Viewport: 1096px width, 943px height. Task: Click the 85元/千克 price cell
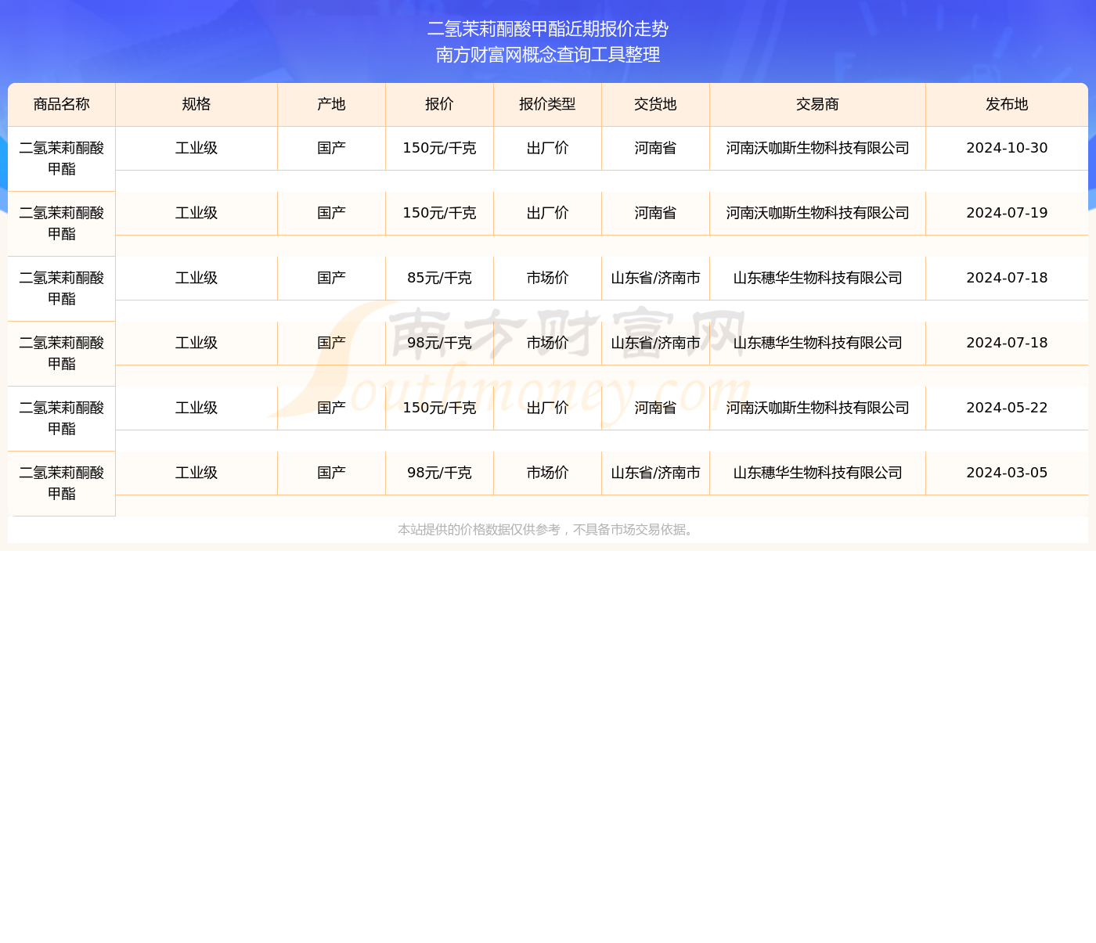(440, 278)
